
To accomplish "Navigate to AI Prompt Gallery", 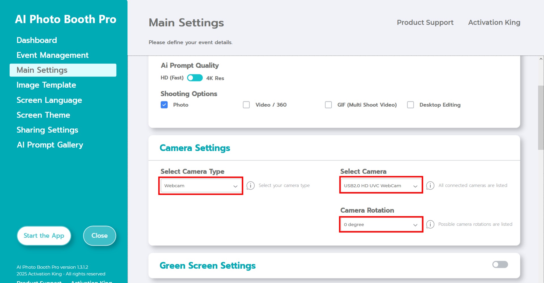I will [x=50, y=145].
